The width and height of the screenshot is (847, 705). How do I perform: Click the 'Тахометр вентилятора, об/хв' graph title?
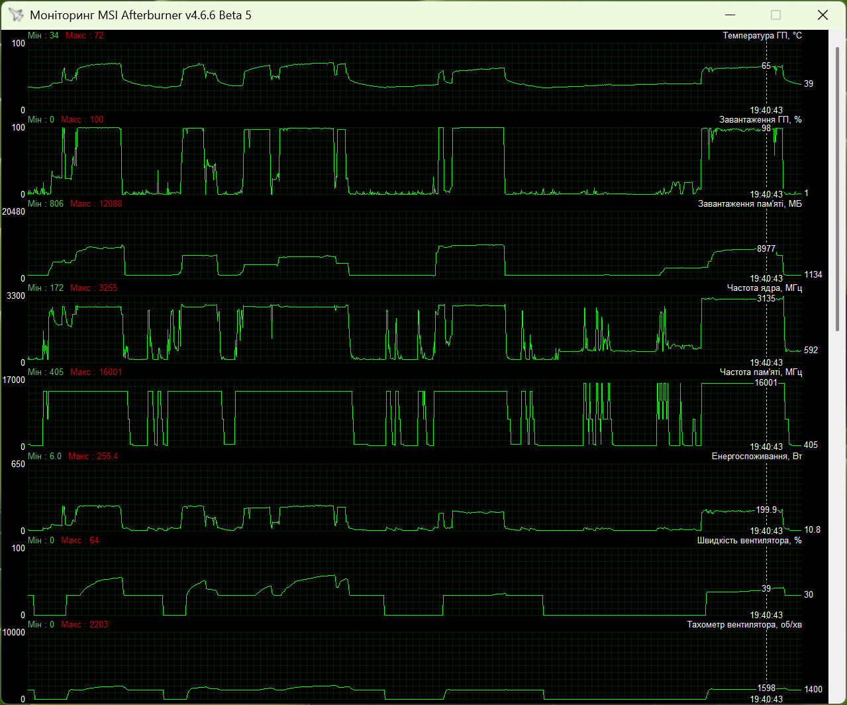tap(744, 624)
